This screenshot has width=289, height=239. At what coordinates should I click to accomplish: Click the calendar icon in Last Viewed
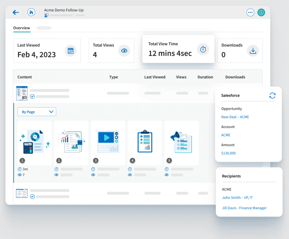[x=71, y=51]
